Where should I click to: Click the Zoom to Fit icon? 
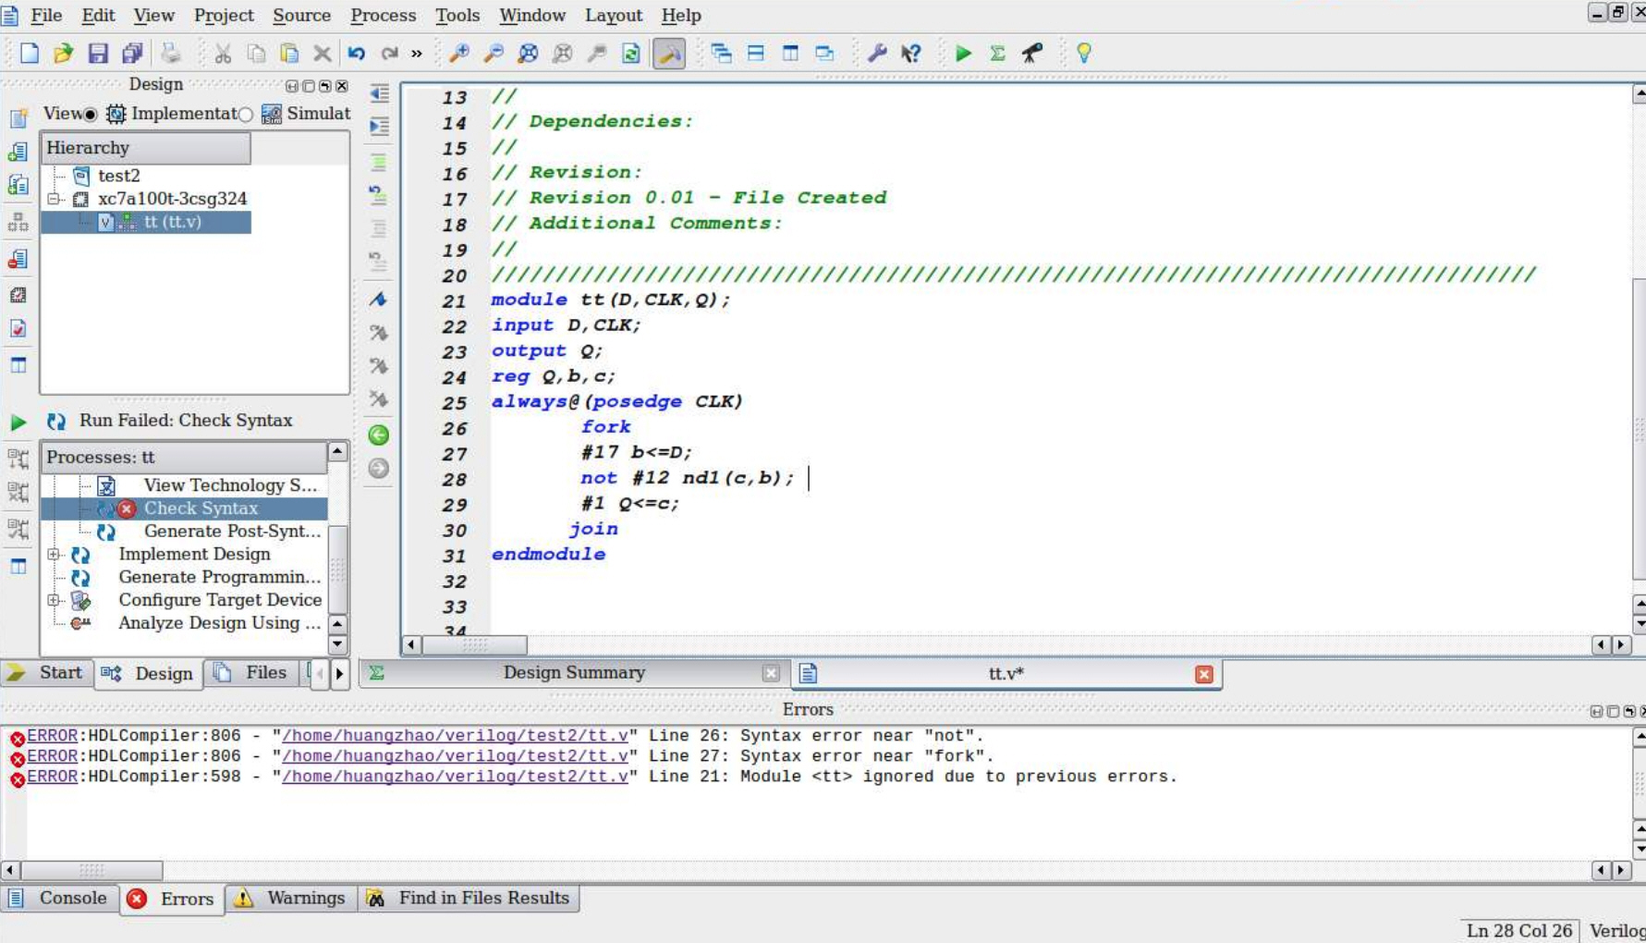(528, 54)
